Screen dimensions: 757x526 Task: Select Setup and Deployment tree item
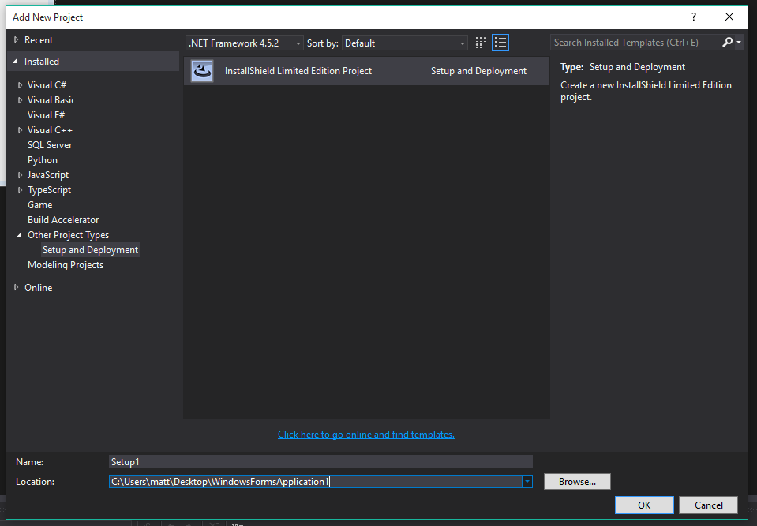(x=90, y=250)
